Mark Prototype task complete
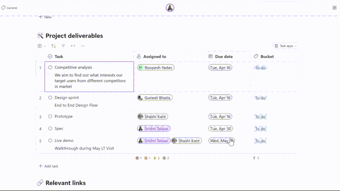This screenshot has width=340, height=191. 50,116
